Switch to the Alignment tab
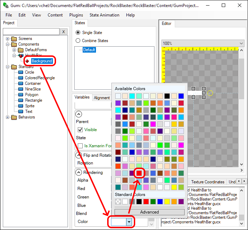Image resolution: width=248 pixels, height=230 pixels. [x=102, y=98]
